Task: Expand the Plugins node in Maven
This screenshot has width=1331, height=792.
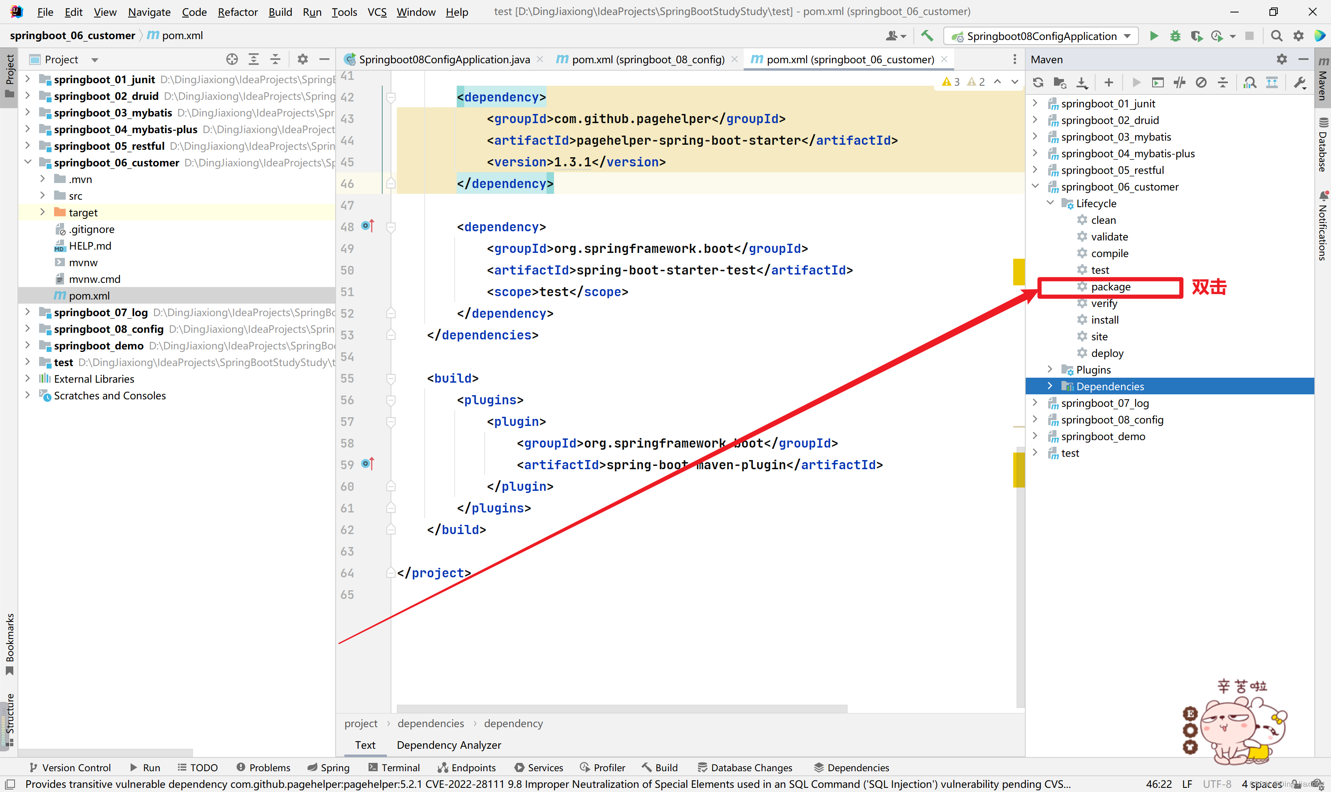Action: [x=1050, y=369]
